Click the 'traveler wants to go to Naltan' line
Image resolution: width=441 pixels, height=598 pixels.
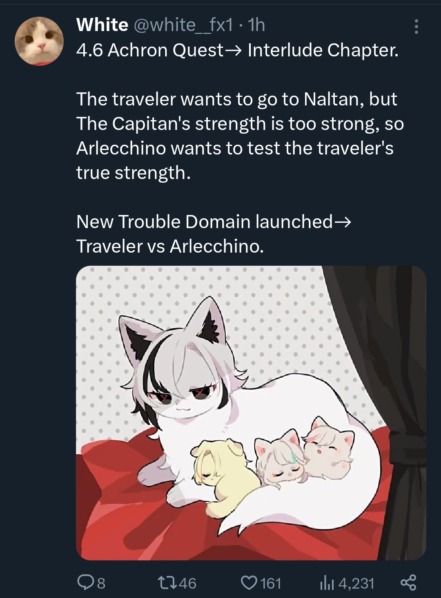236,99
